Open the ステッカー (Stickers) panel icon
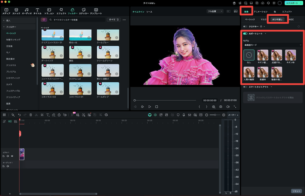The width and height of the screenshot is (305, 196). tap(83, 10)
